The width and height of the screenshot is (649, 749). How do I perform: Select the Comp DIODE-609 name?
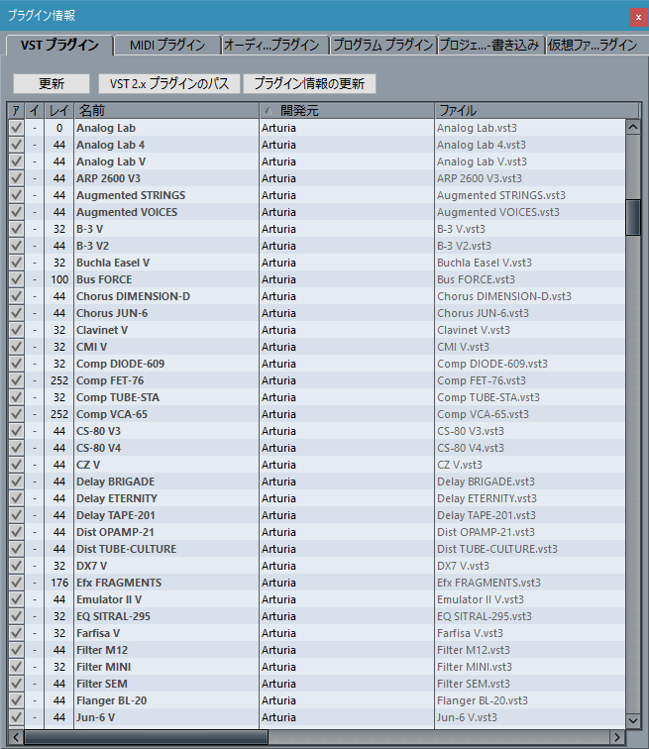tap(120, 364)
